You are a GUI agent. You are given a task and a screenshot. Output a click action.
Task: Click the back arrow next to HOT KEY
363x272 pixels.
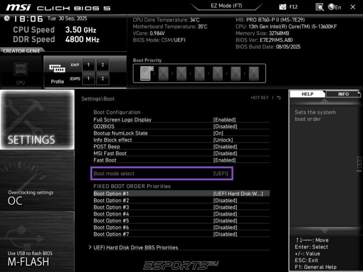(x=279, y=98)
